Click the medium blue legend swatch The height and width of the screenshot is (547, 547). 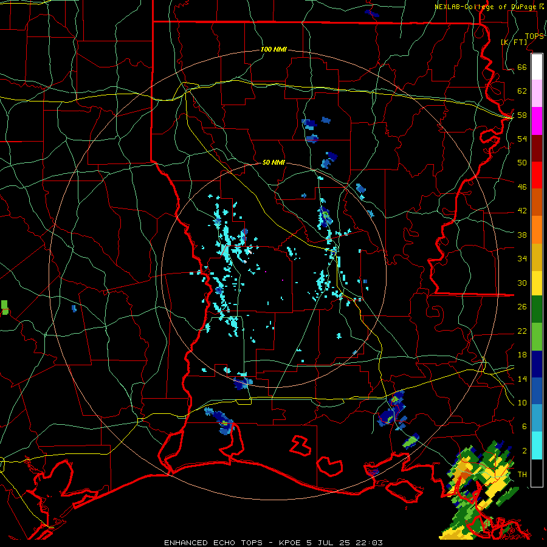tap(537, 391)
